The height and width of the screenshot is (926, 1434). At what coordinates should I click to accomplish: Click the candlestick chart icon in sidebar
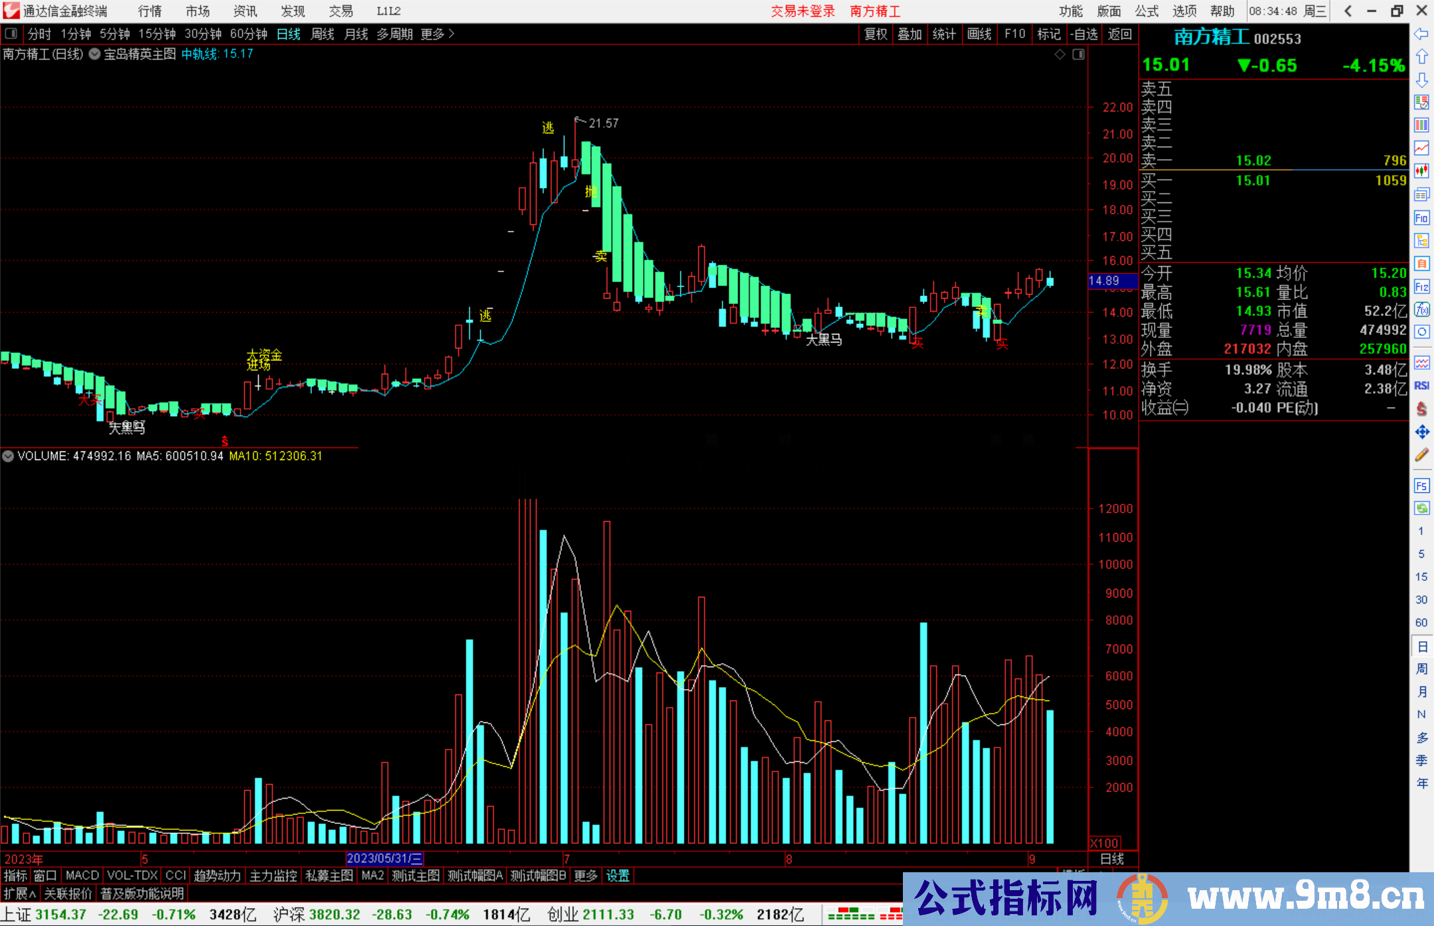coord(1421,171)
